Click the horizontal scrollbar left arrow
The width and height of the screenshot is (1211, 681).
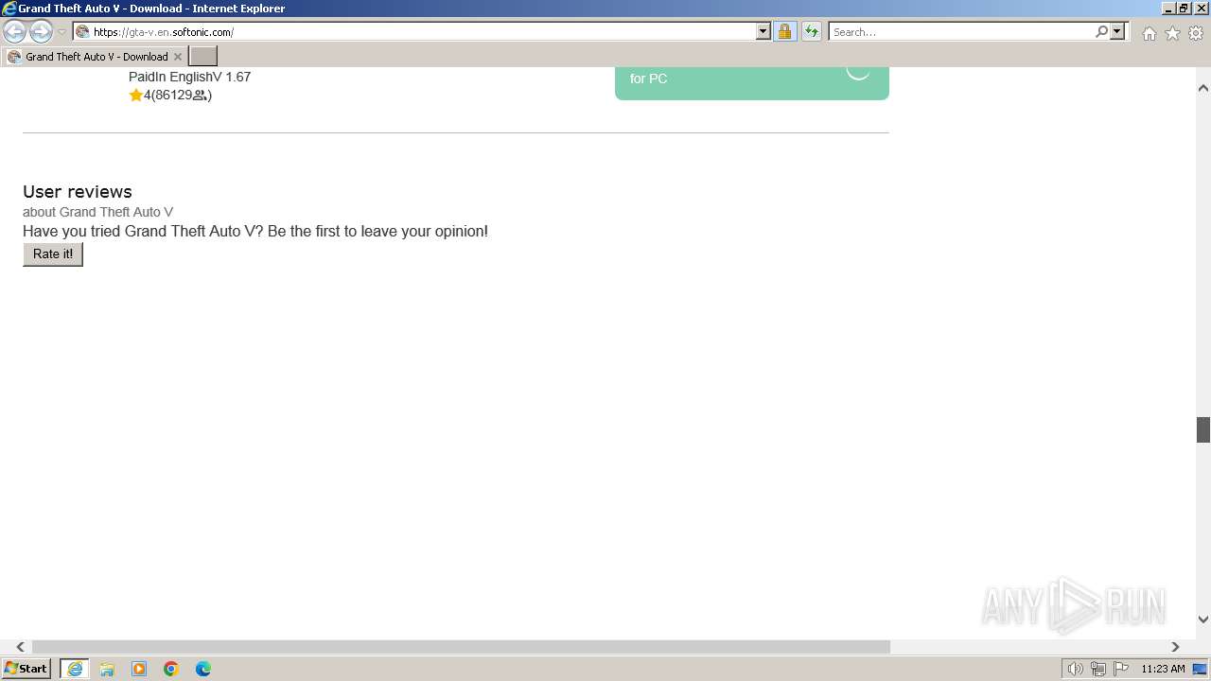[x=20, y=647]
